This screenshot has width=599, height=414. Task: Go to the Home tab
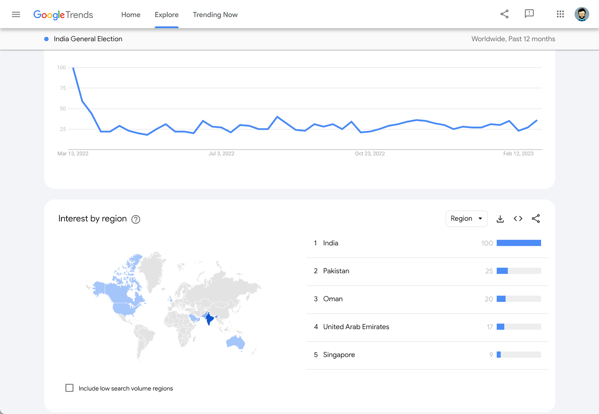[x=131, y=15]
